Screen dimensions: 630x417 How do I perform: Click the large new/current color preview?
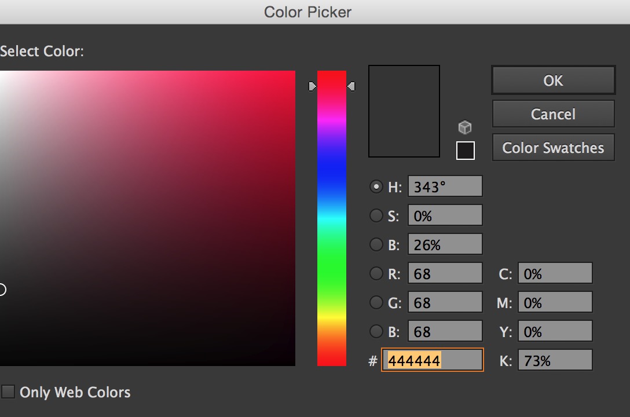tap(404, 111)
